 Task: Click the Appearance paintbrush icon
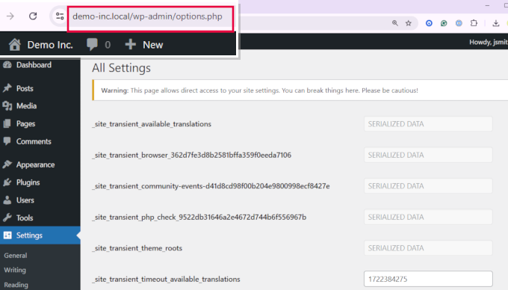[7, 164]
